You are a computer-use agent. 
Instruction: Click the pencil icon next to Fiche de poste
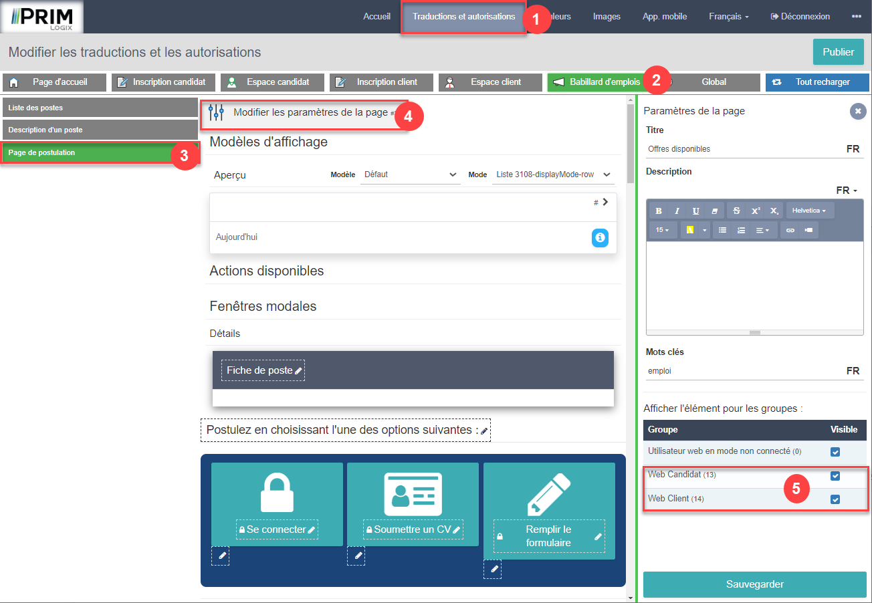pos(298,370)
